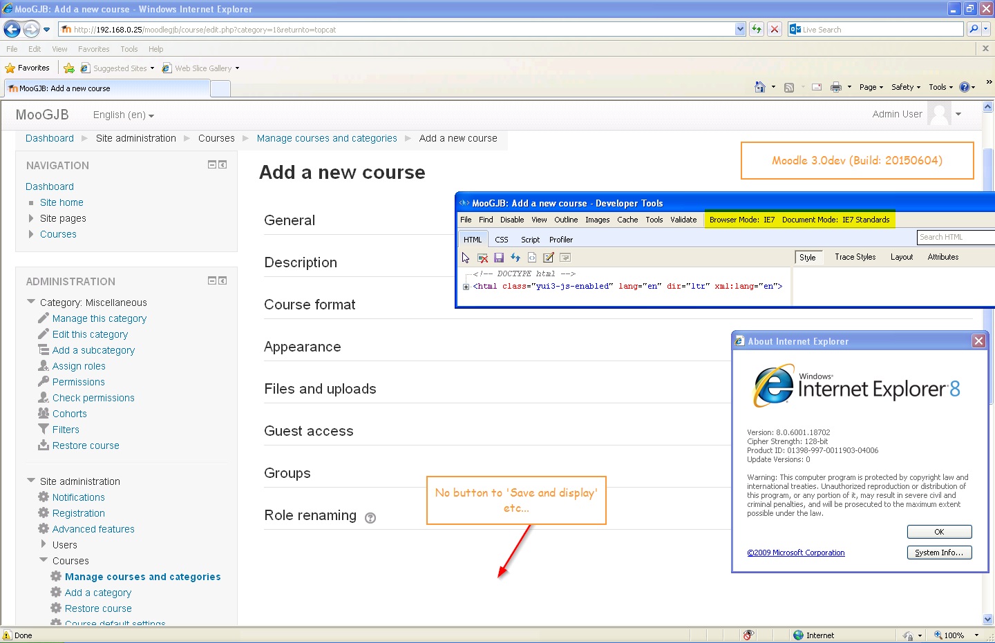The image size is (995, 643).
Task: Expand Site pages in Navigation tree
Action: click(x=31, y=218)
